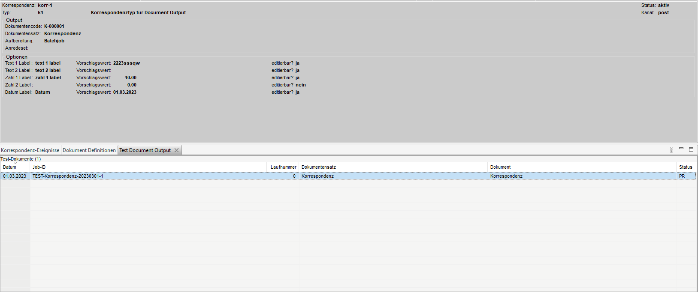This screenshot has height=292, width=698.
Task: Click the Dokumentensatz column header
Action: (319, 167)
